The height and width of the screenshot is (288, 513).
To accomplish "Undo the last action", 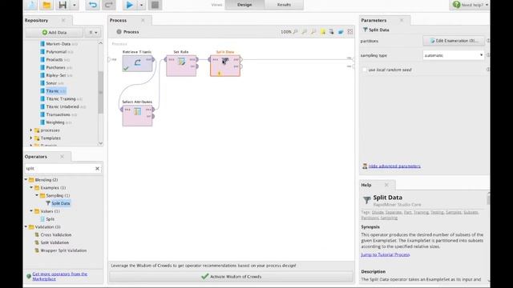I will 93,5.
